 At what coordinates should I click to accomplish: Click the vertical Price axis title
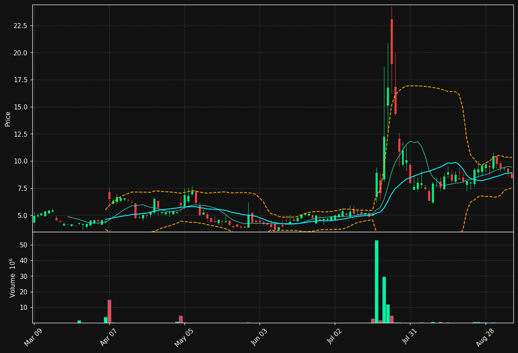(x=8, y=119)
